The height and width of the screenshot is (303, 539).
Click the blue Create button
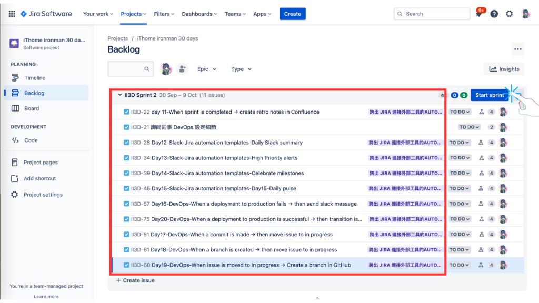pos(293,14)
